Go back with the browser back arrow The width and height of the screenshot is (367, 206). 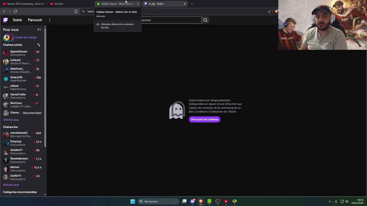(x=4, y=11)
